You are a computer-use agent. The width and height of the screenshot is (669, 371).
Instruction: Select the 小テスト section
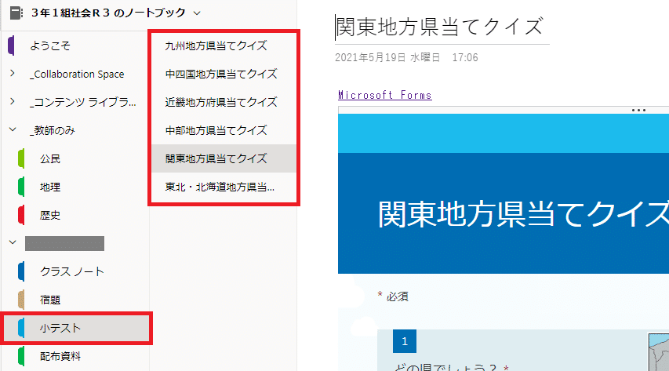tap(77, 329)
